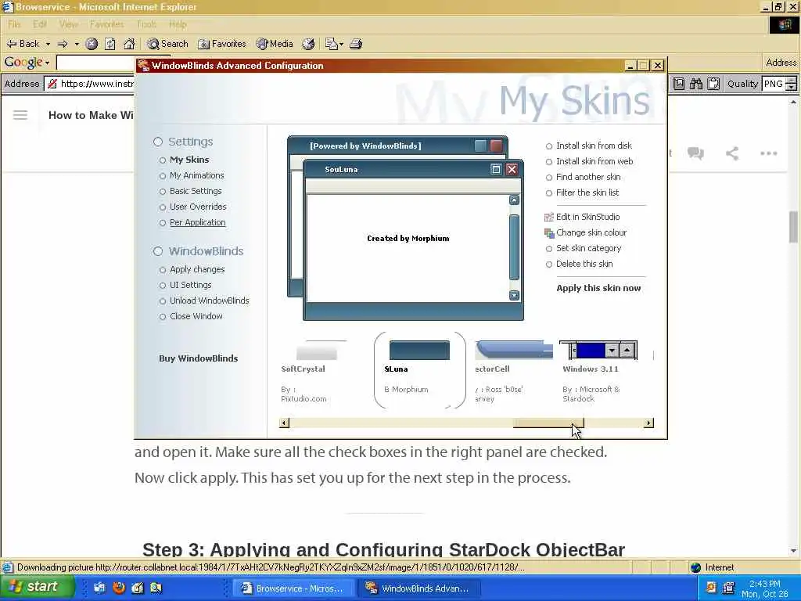
Task: Click the Internet zone globe in status bar
Action: [x=695, y=567]
